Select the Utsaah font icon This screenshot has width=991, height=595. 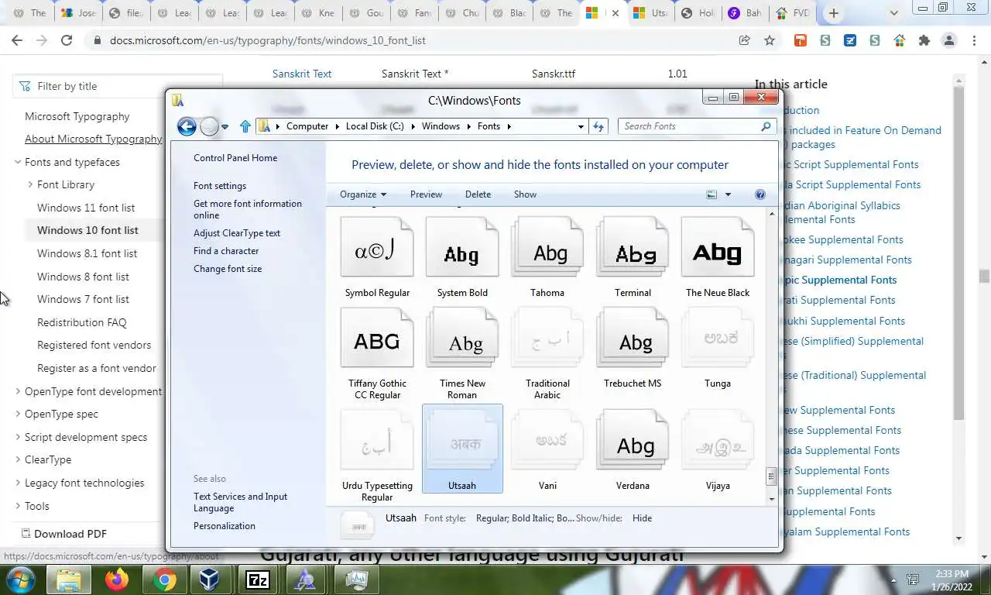(x=462, y=441)
